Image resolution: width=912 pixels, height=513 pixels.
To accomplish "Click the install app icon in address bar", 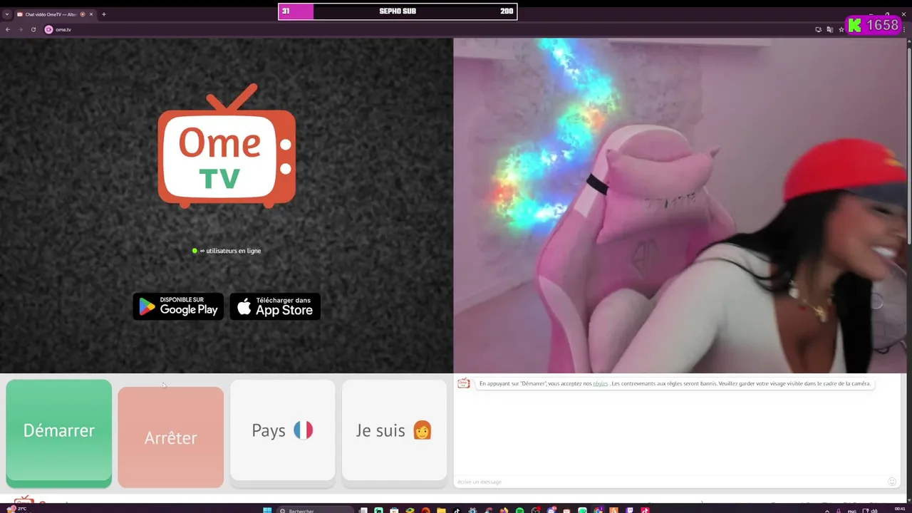I will tap(819, 29).
